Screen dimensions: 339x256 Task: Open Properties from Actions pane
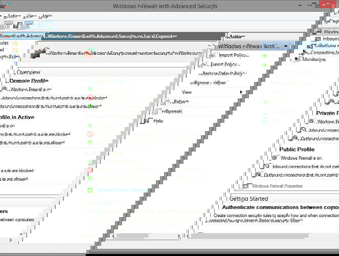tap(172, 112)
